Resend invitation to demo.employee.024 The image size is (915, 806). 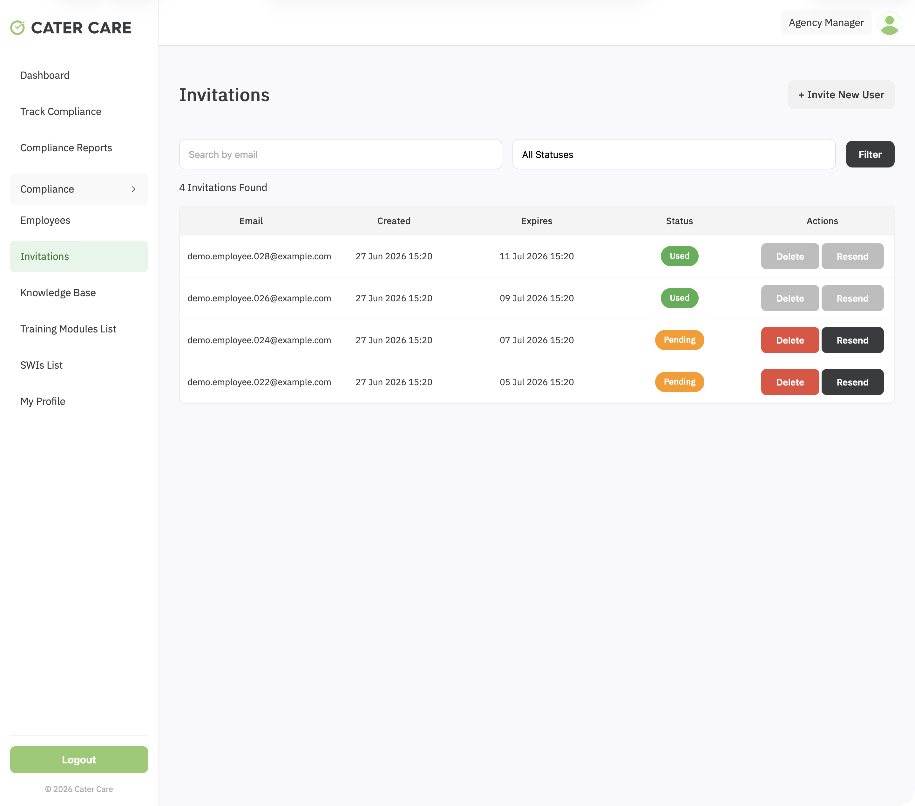click(x=852, y=340)
